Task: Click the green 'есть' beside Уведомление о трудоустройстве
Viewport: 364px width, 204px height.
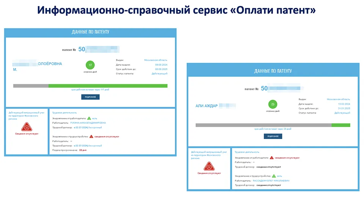Action: 279,176
